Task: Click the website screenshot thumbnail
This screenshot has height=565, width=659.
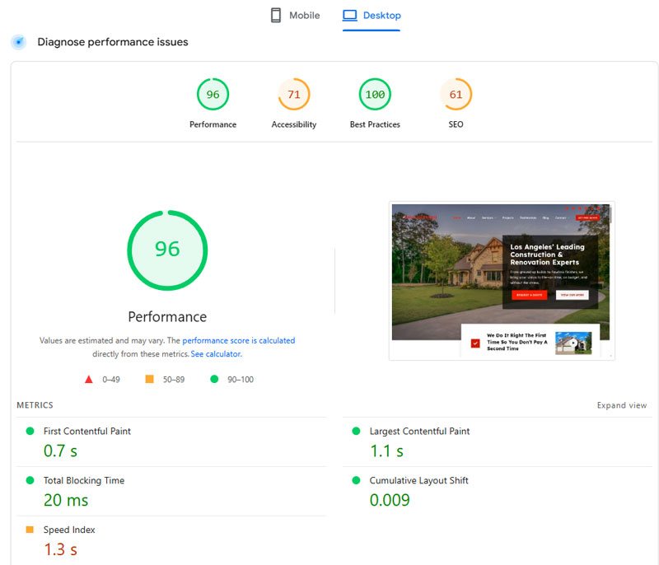Action: click(501, 281)
